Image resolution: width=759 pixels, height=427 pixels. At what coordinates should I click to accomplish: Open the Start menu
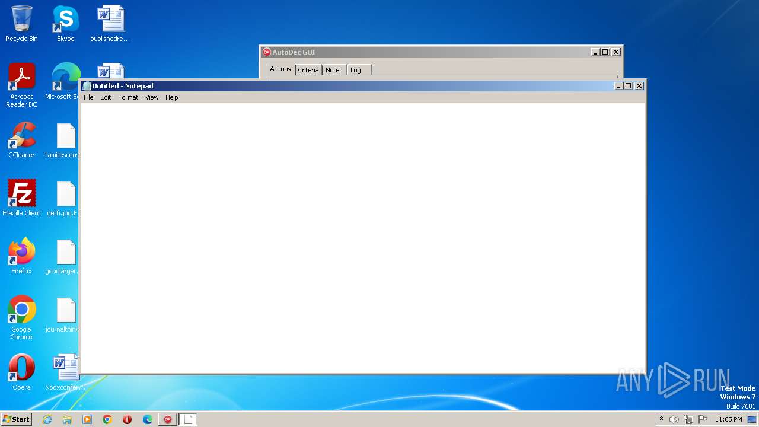pyautogui.click(x=16, y=419)
